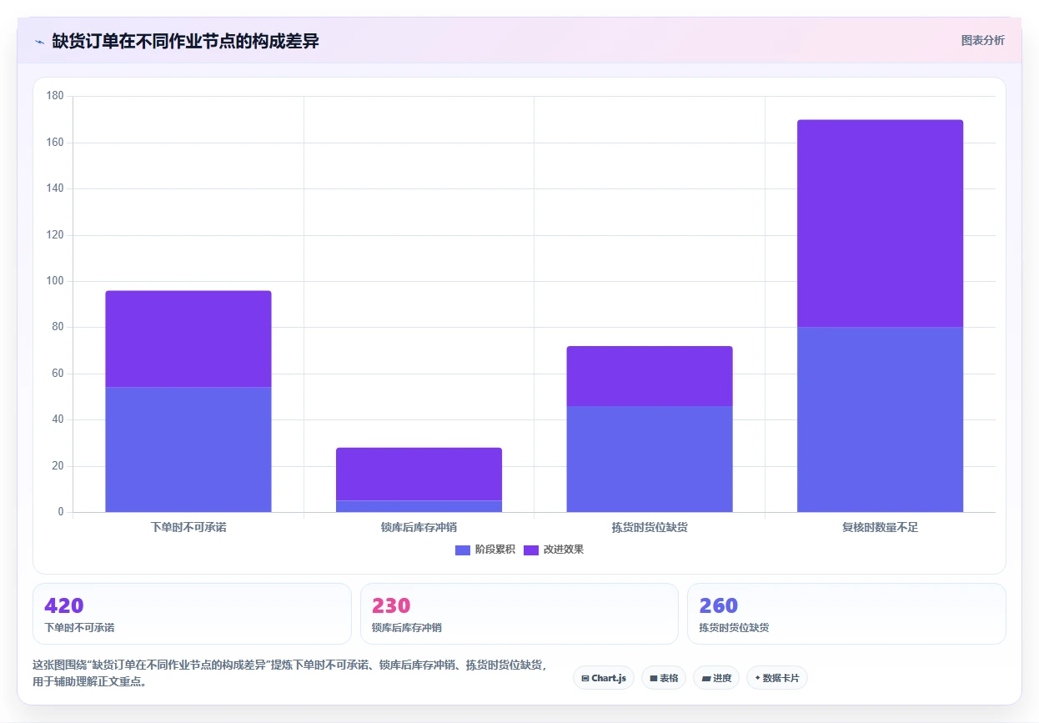Click the x-axis label 复核时数量不足

tap(881, 527)
